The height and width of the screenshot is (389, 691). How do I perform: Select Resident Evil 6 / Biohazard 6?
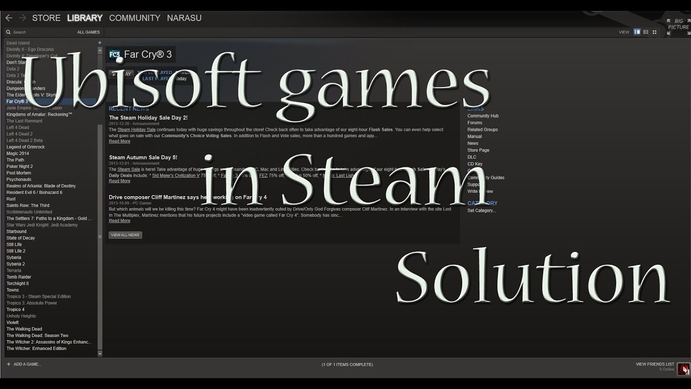click(x=34, y=192)
